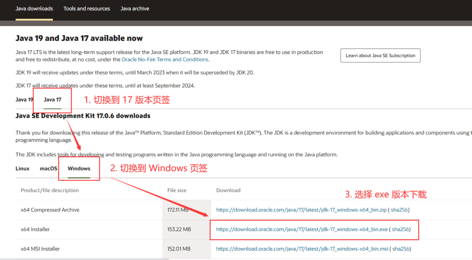Viewport: 472px width, 260px height.
Task: Open sha256 link for the exe installer
Action: [x=400, y=229]
